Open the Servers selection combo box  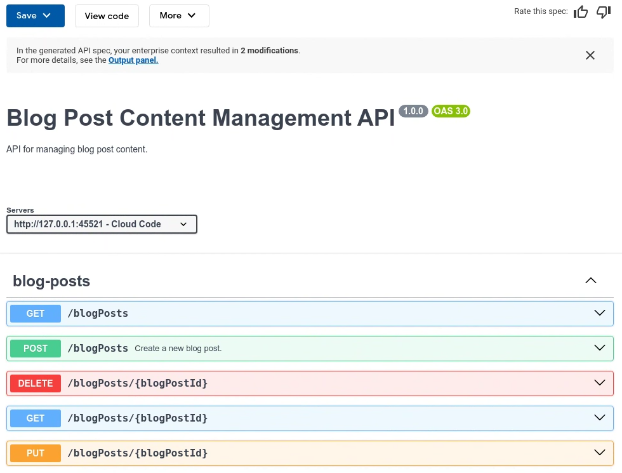(x=102, y=224)
